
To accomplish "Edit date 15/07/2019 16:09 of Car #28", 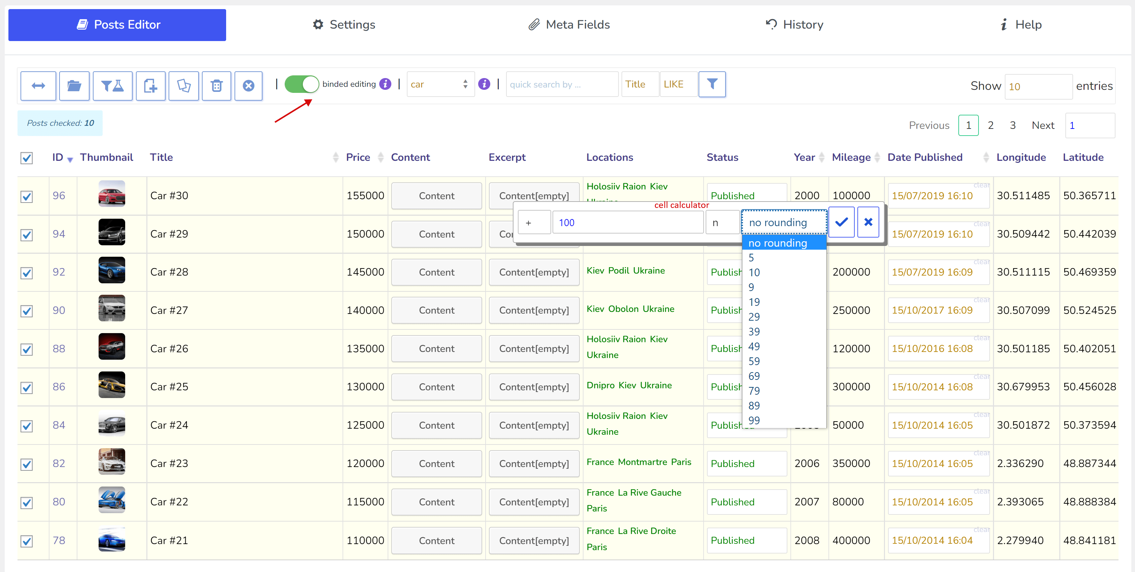I will tap(938, 272).
